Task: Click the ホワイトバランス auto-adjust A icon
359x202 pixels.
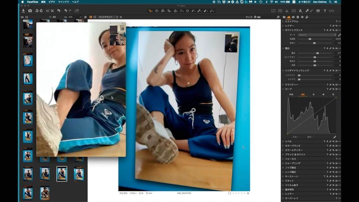Action: [327, 30]
